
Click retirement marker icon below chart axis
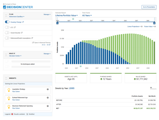pyautogui.click(x=81, y=66)
